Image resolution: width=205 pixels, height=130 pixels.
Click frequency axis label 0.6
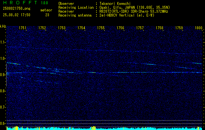3,123
